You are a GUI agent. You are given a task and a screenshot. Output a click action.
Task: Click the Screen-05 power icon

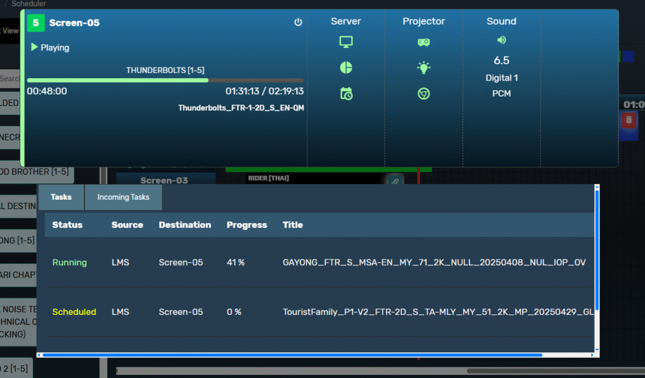coord(299,22)
